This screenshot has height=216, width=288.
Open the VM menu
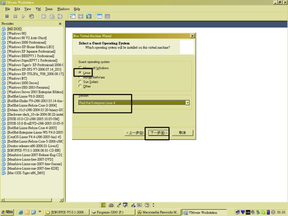(38, 9)
